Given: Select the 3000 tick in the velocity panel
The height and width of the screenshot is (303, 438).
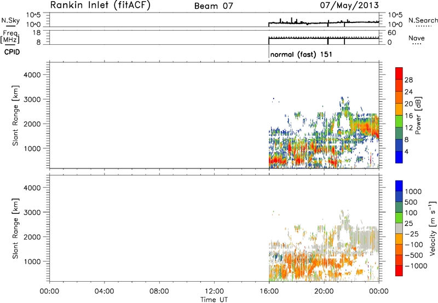Looking at the screenshot, I should point(32,212).
